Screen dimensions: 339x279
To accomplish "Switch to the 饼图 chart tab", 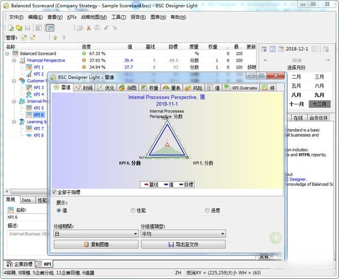I will pyautogui.click(x=128, y=88).
